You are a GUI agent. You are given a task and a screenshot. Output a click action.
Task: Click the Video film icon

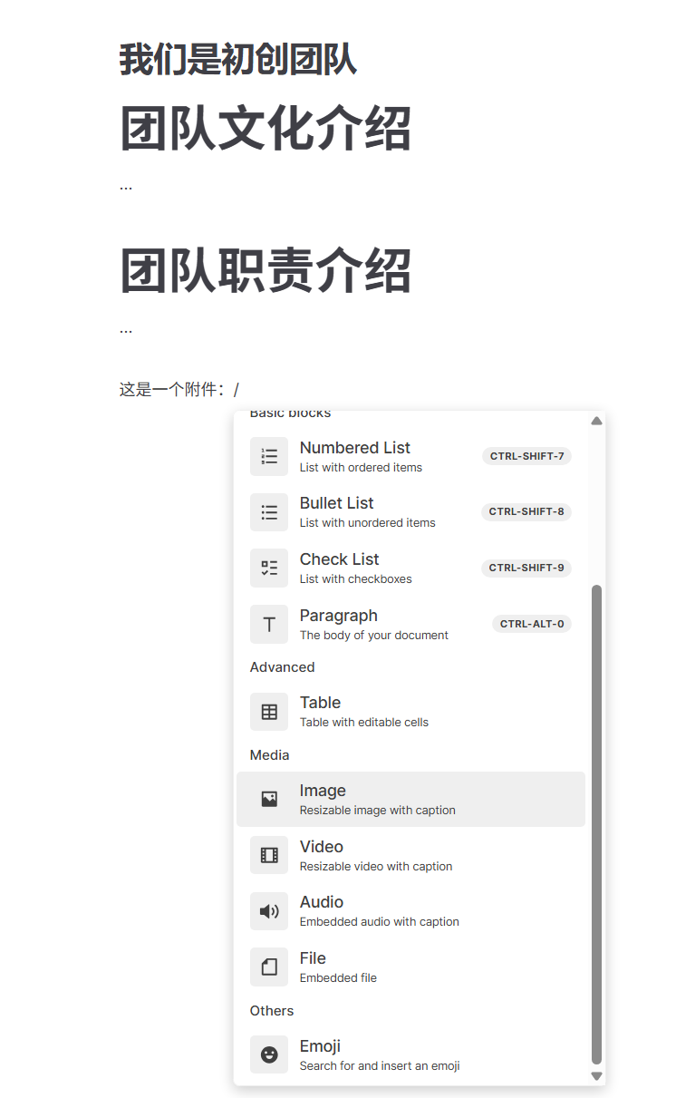coord(269,855)
